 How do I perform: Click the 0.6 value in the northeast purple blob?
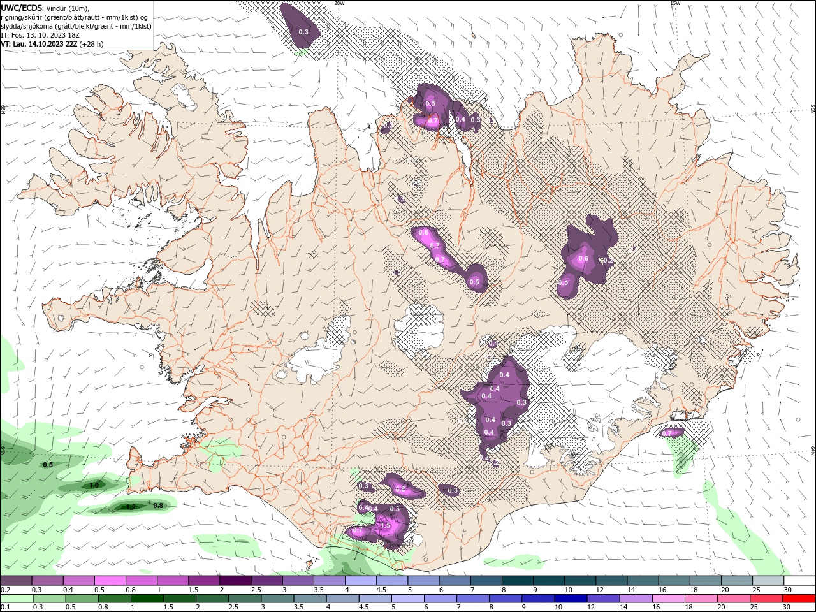[x=583, y=258]
